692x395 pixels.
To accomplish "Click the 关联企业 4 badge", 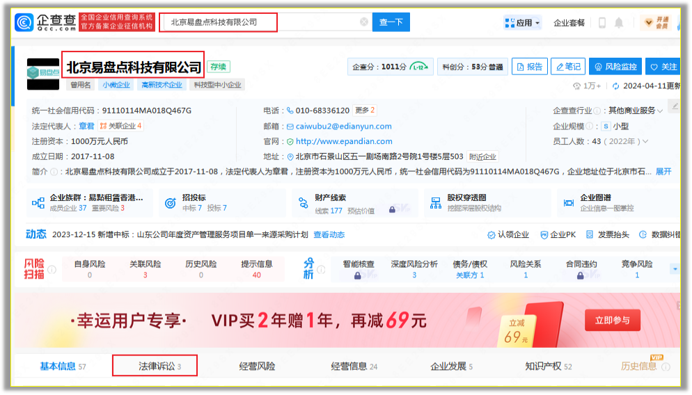I will [120, 126].
